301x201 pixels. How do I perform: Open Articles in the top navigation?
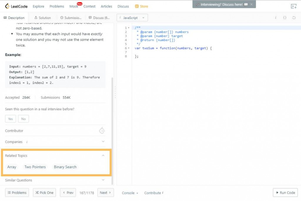point(106,6)
